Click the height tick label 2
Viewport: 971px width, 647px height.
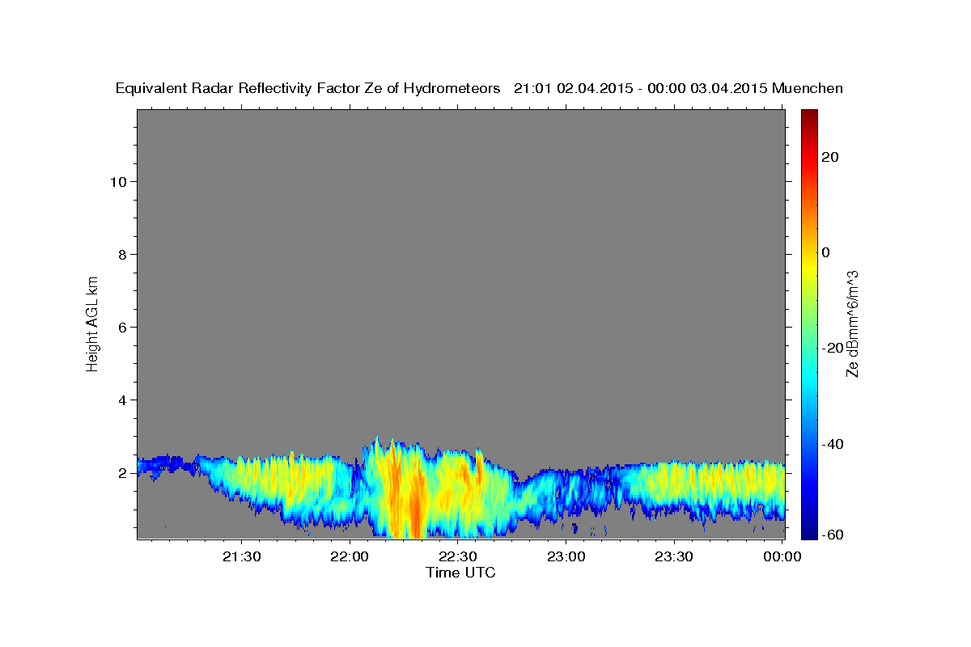121,472
